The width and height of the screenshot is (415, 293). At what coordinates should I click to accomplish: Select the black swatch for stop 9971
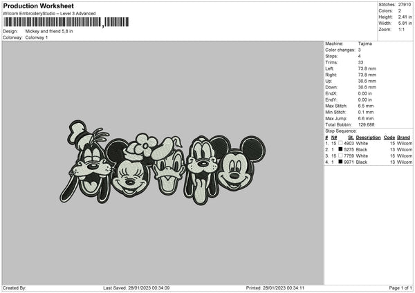(340, 162)
